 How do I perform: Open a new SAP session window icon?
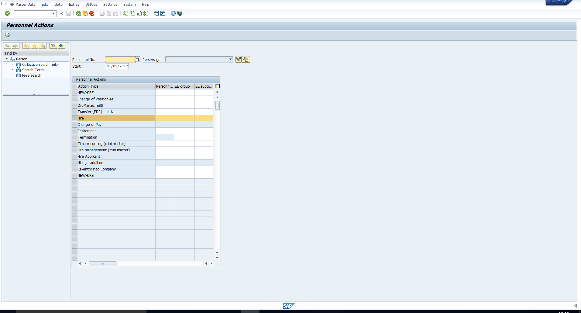[x=156, y=13]
